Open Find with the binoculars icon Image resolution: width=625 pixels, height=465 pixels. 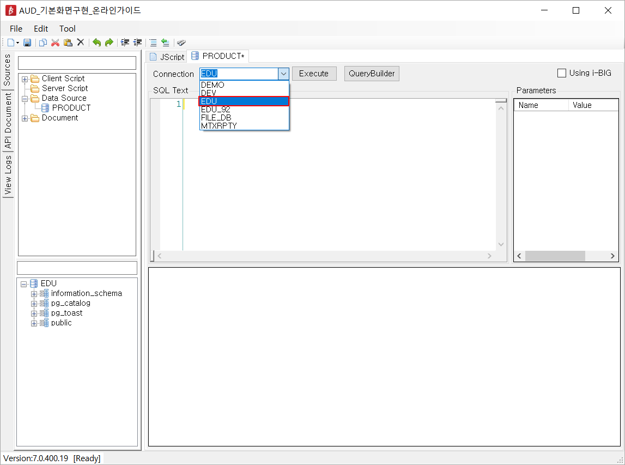pyautogui.click(x=181, y=43)
